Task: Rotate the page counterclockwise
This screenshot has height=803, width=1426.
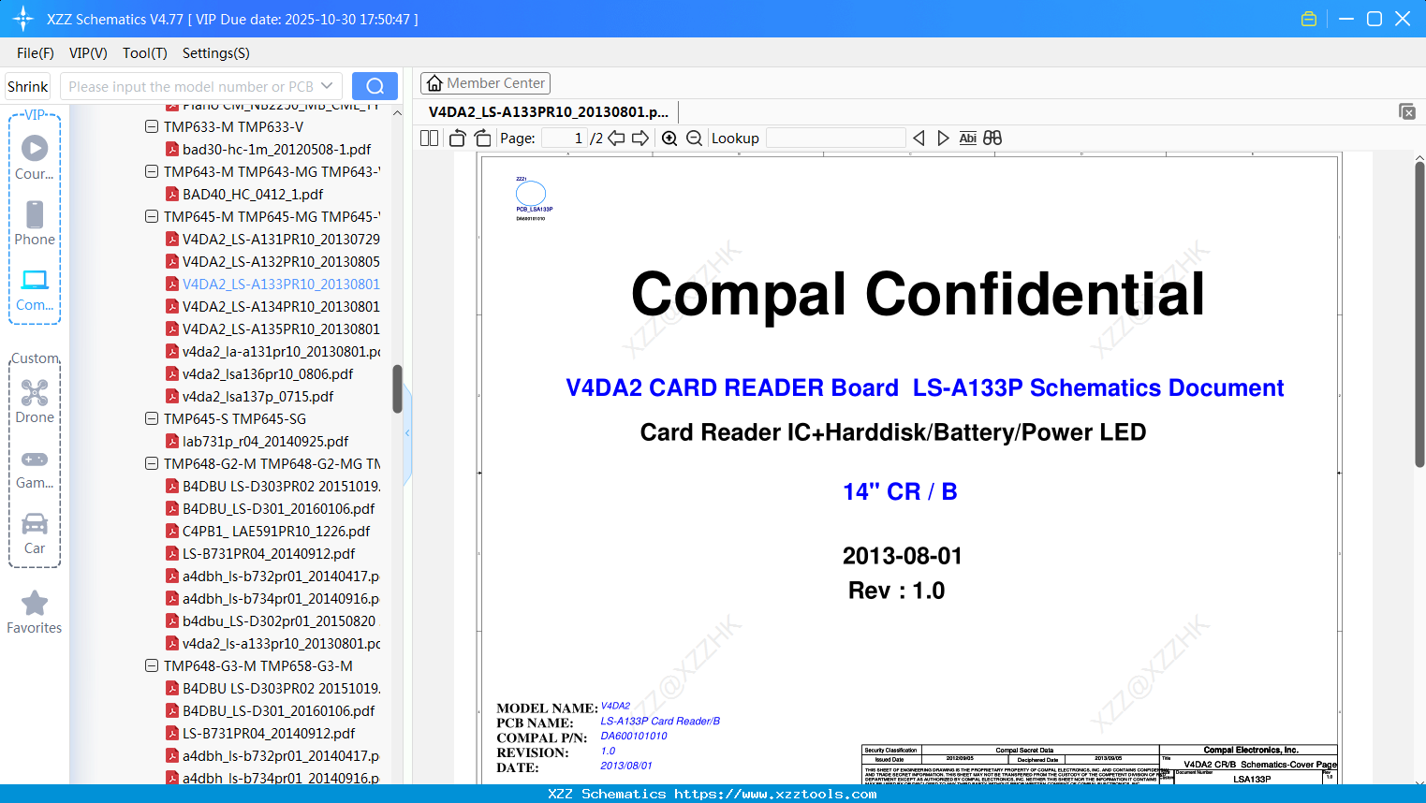Action: point(458,139)
